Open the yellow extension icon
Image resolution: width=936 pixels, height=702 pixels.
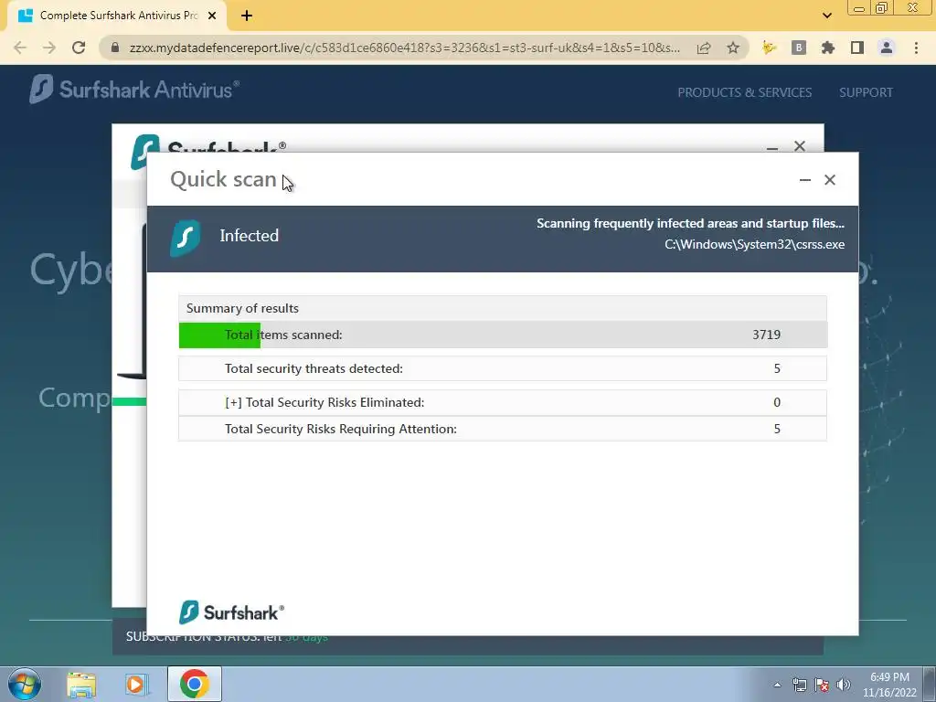coord(769,48)
